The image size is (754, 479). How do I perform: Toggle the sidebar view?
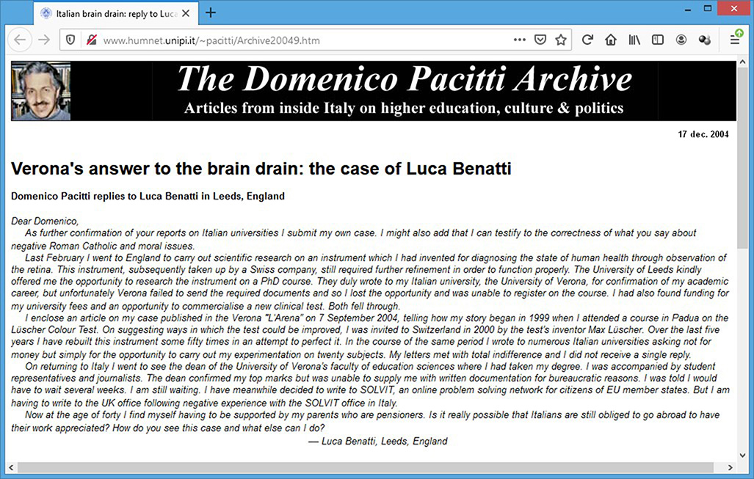pyautogui.click(x=658, y=40)
